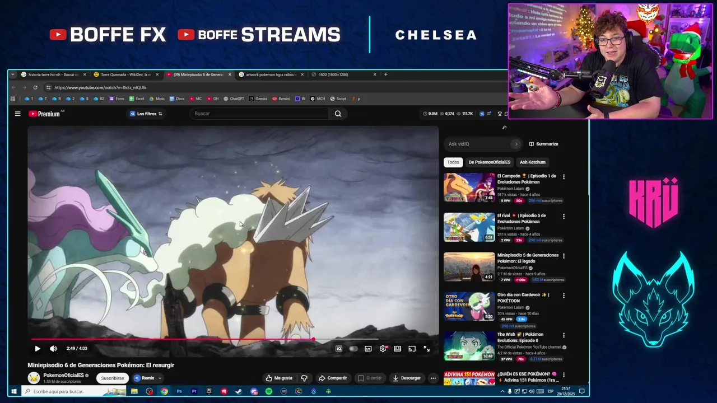Open Photoshop from the taskbar

pos(179,391)
